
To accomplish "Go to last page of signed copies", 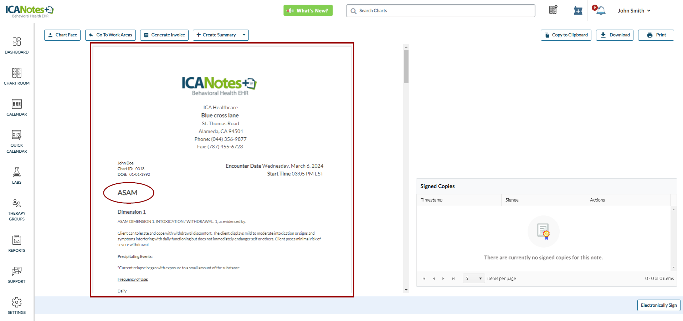I will pyautogui.click(x=453, y=279).
